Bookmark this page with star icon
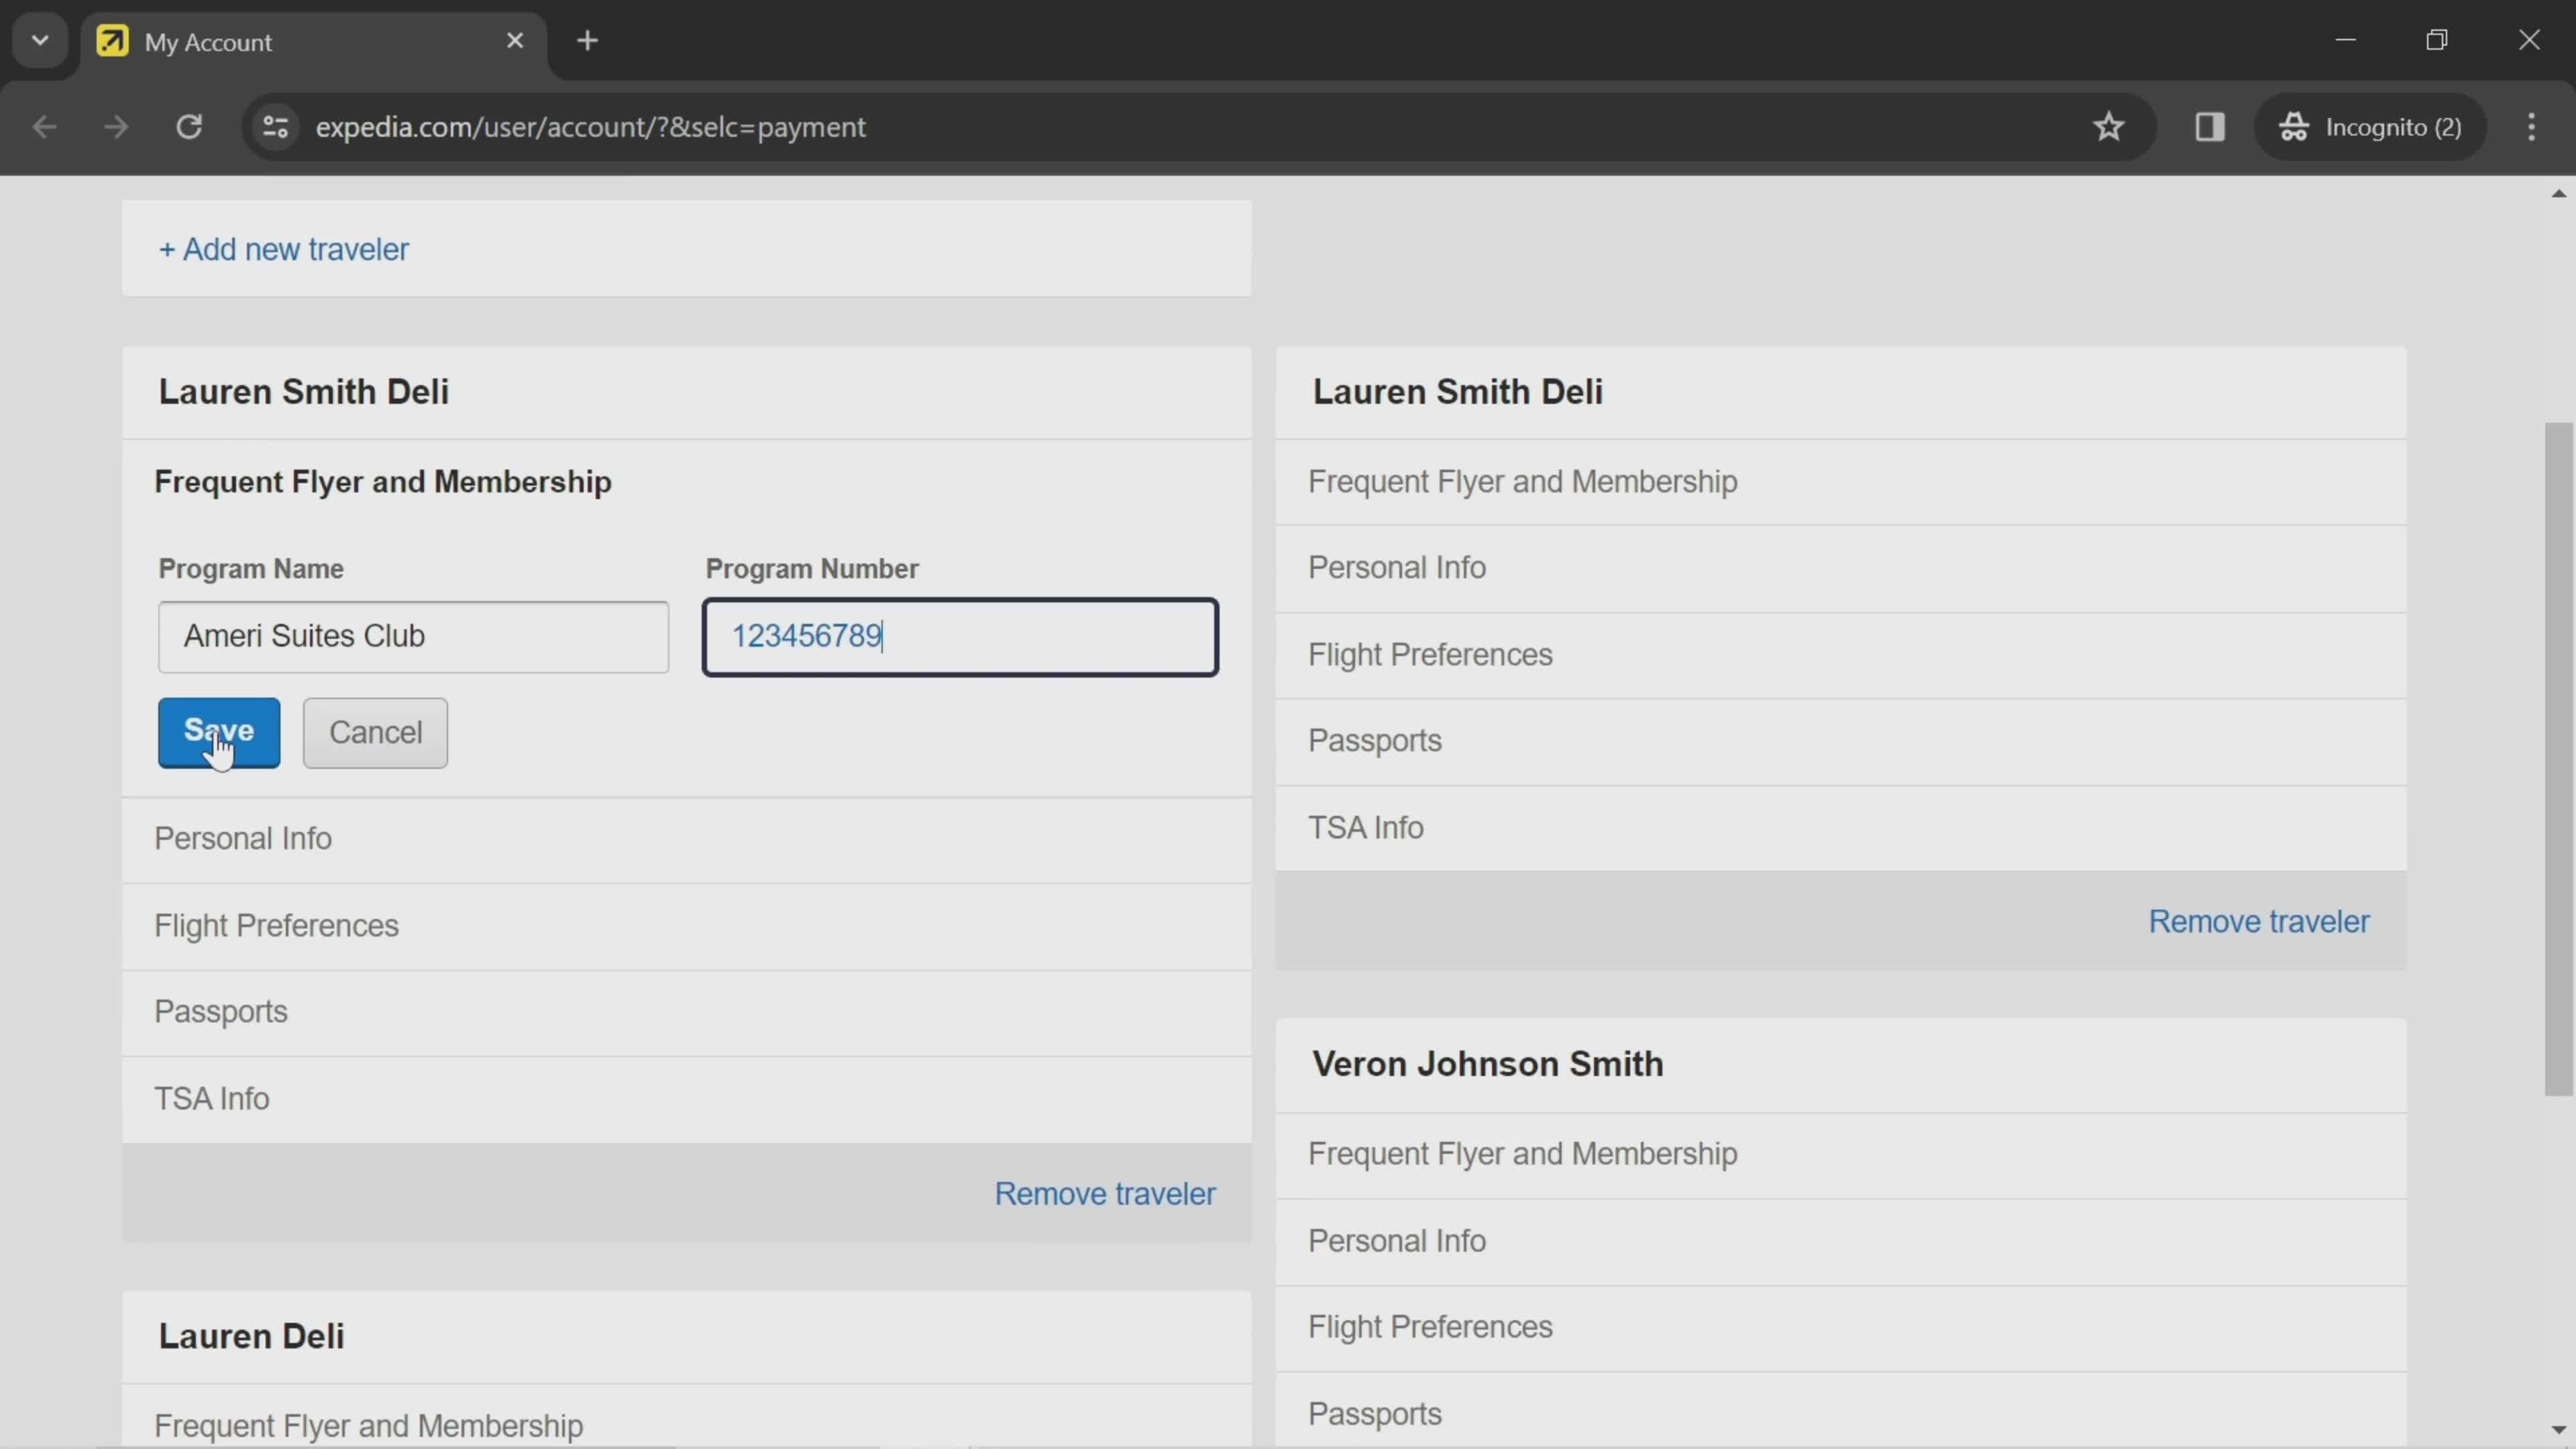Viewport: 2576px width, 1449px height. 2109,127
